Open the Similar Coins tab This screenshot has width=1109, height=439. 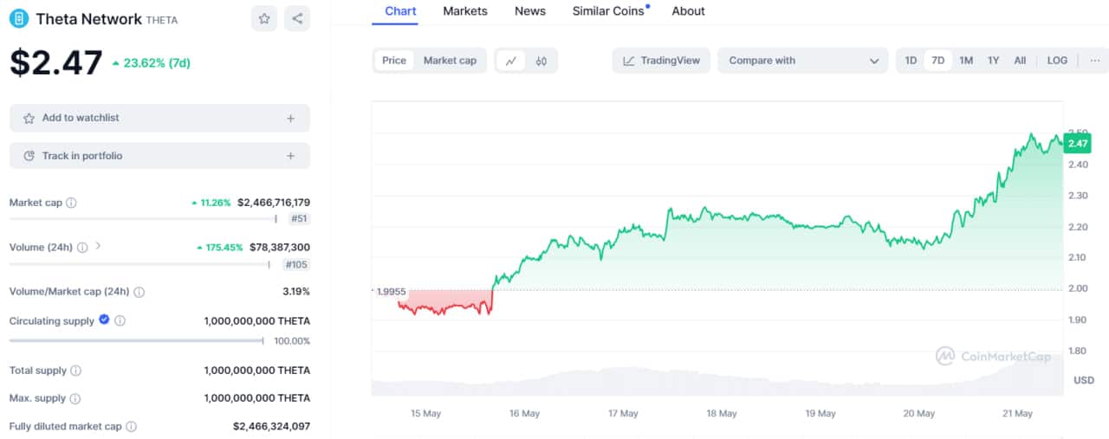[610, 11]
